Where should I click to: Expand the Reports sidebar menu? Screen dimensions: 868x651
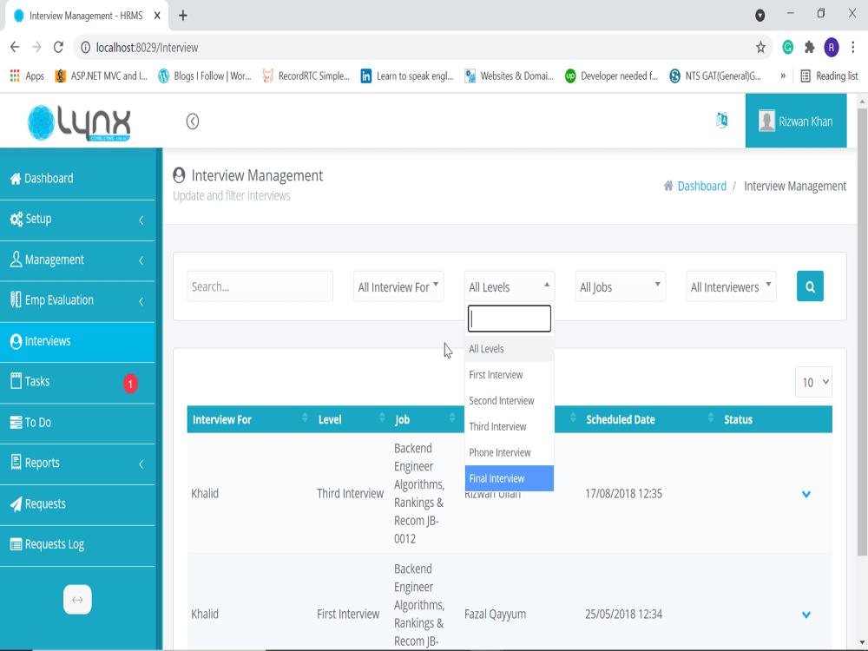click(77, 464)
